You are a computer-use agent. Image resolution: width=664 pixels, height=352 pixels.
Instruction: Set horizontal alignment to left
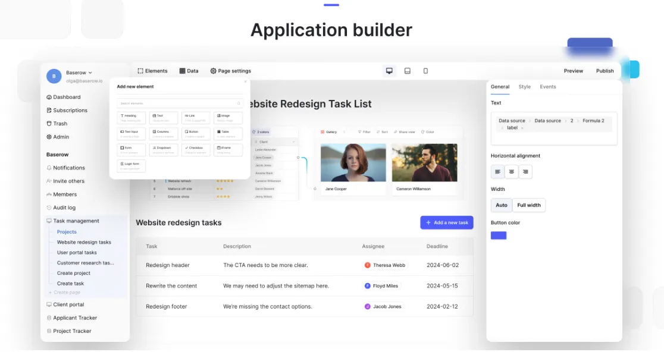click(x=497, y=172)
